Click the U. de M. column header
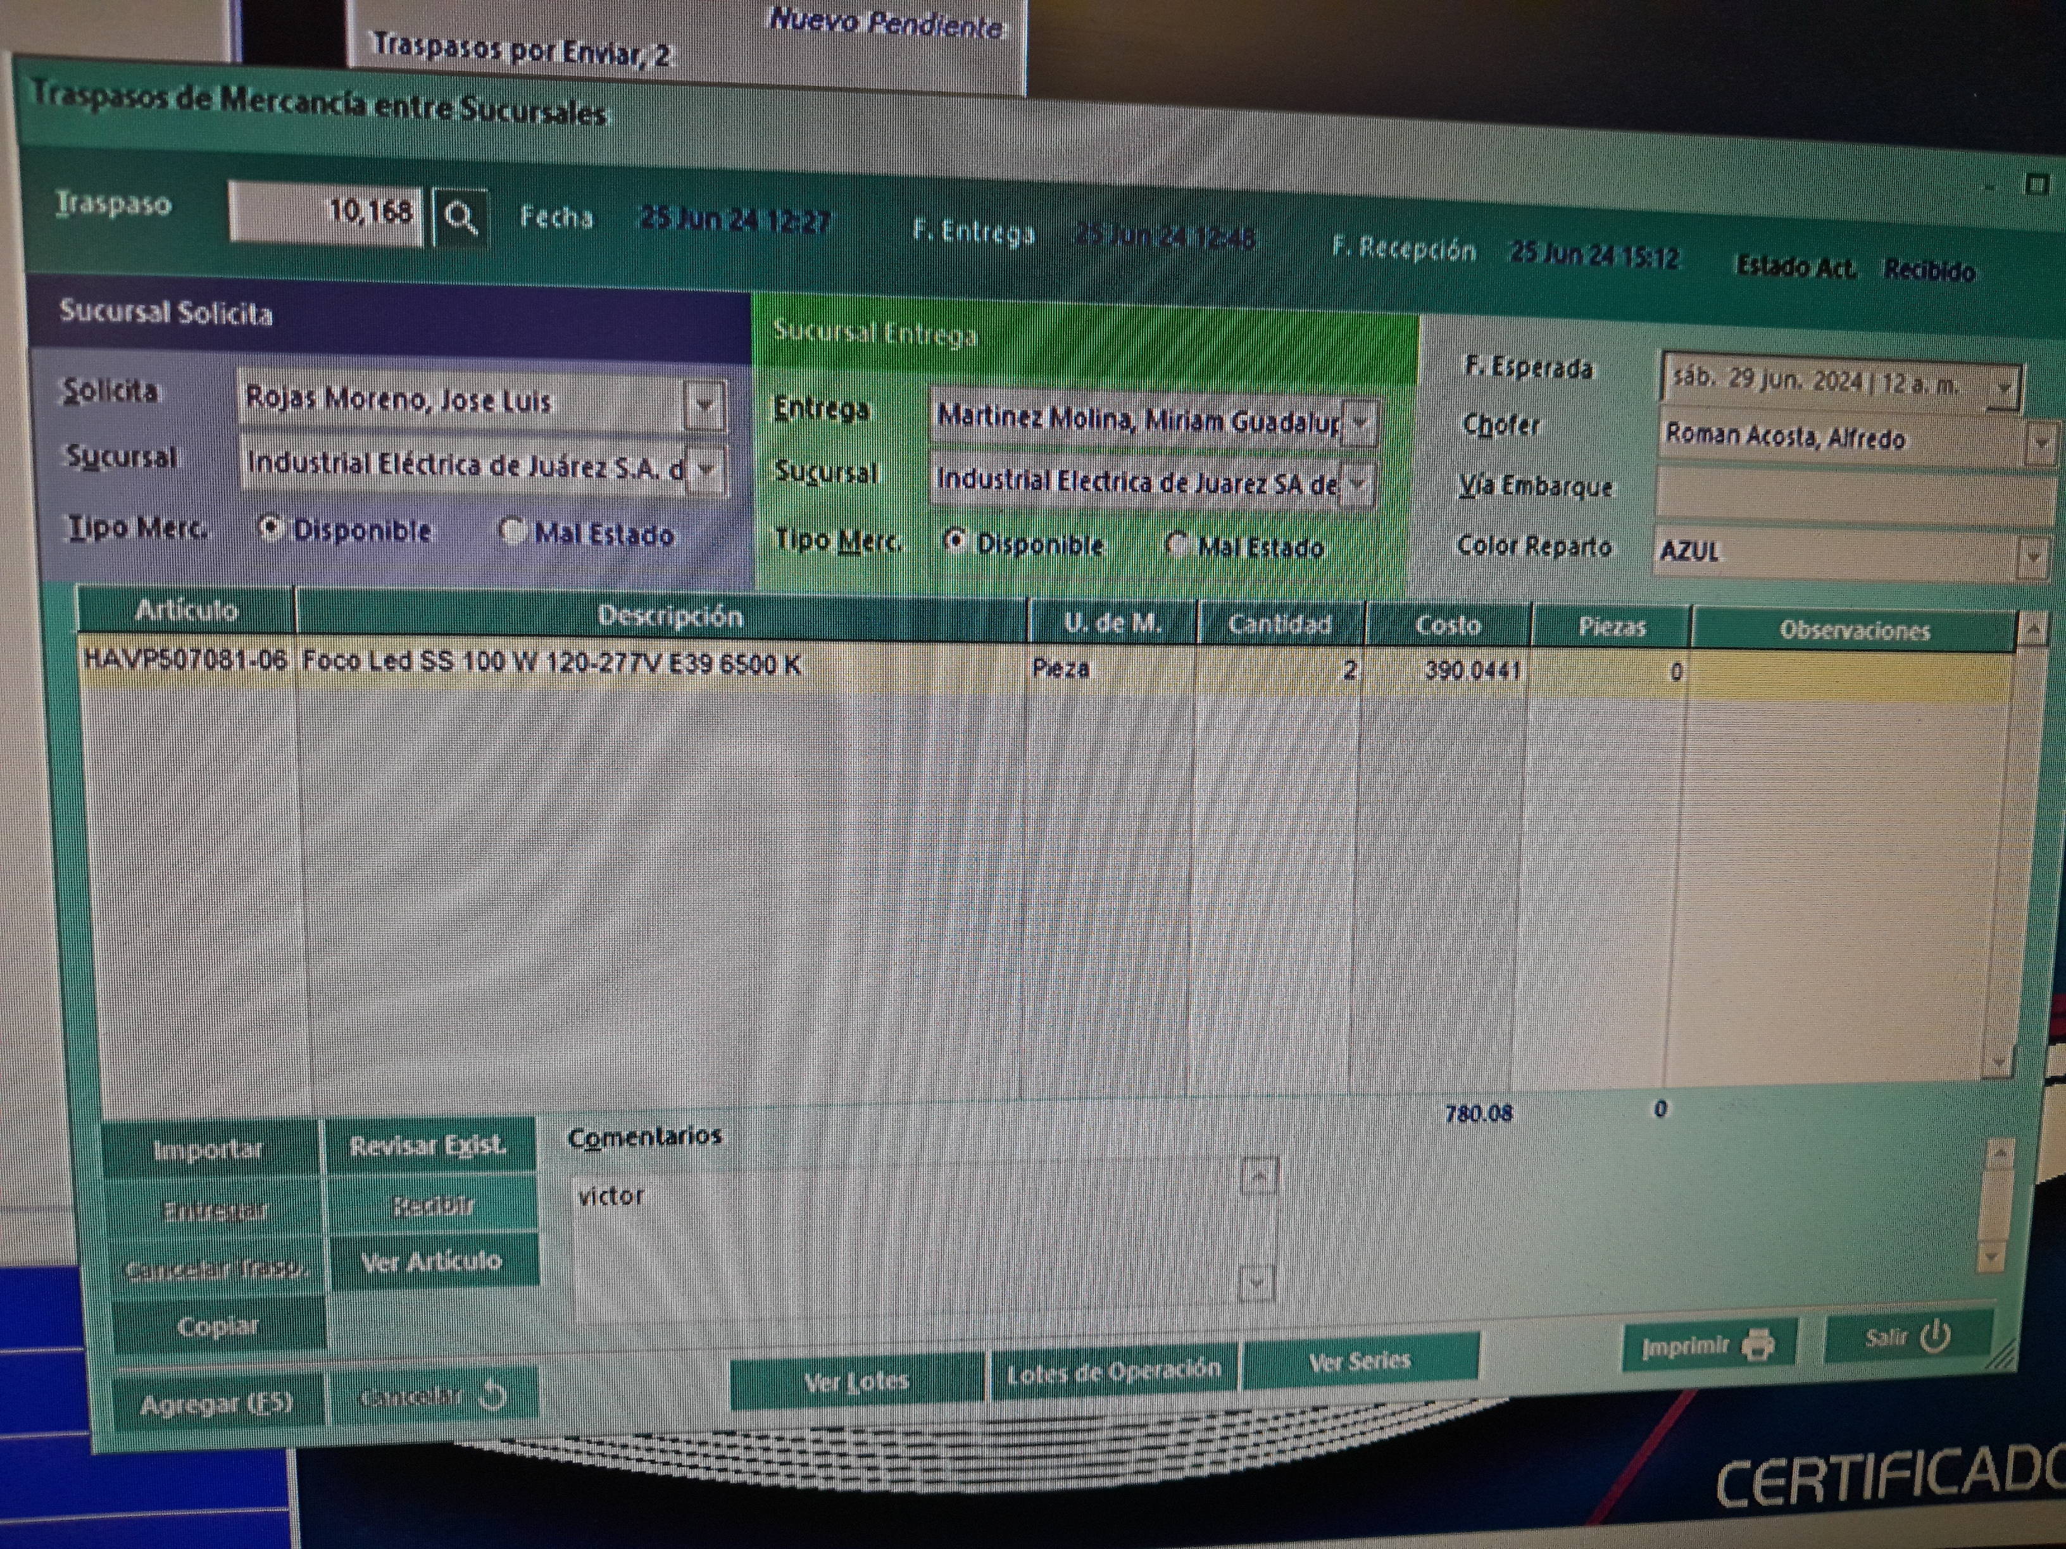Image resolution: width=2066 pixels, height=1549 pixels. coord(1112,623)
